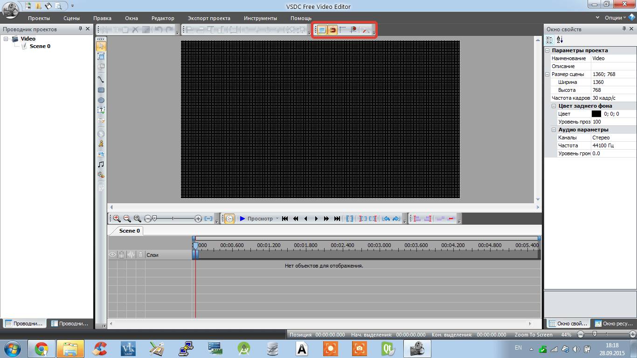
Task: Click the black background color swatch
Action: [596, 114]
